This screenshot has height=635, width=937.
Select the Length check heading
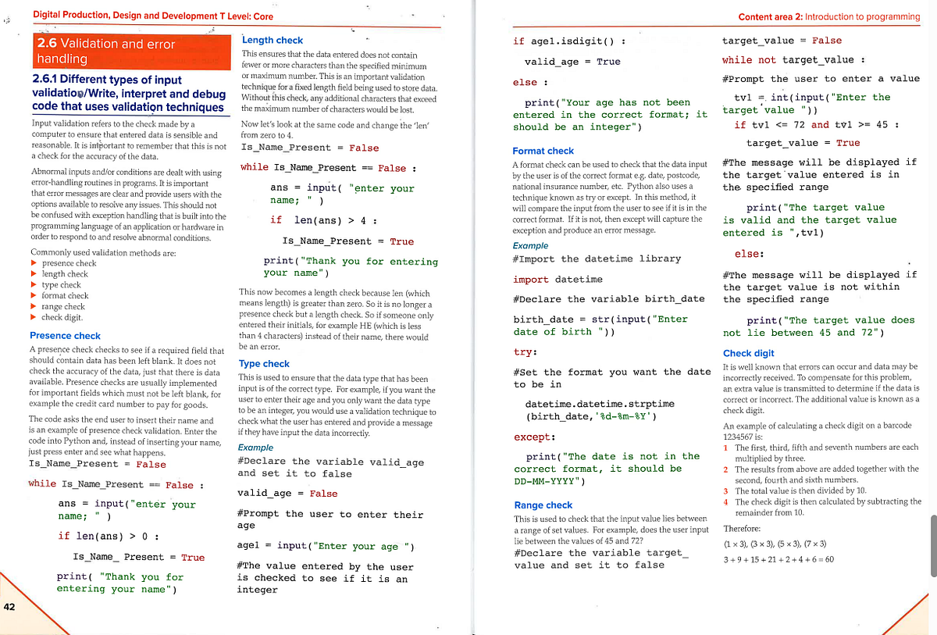point(273,40)
